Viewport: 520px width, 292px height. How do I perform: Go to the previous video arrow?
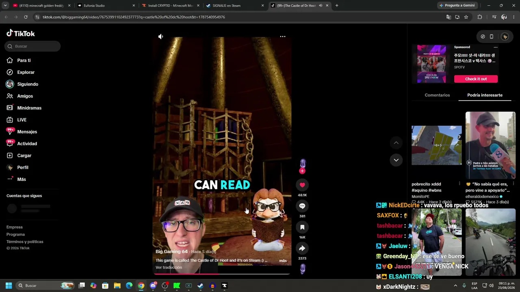pos(396,143)
